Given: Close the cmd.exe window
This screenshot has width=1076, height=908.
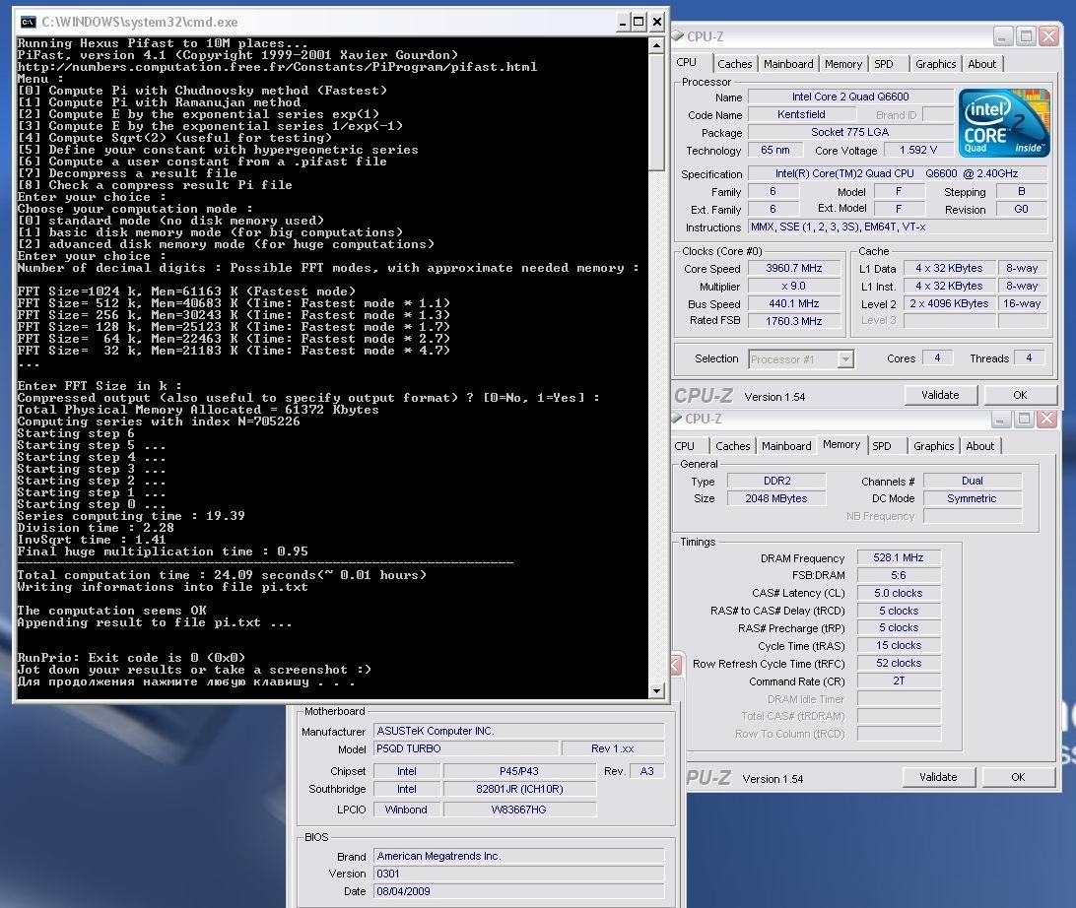Looking at the screenshot, I should coord(656,22).
